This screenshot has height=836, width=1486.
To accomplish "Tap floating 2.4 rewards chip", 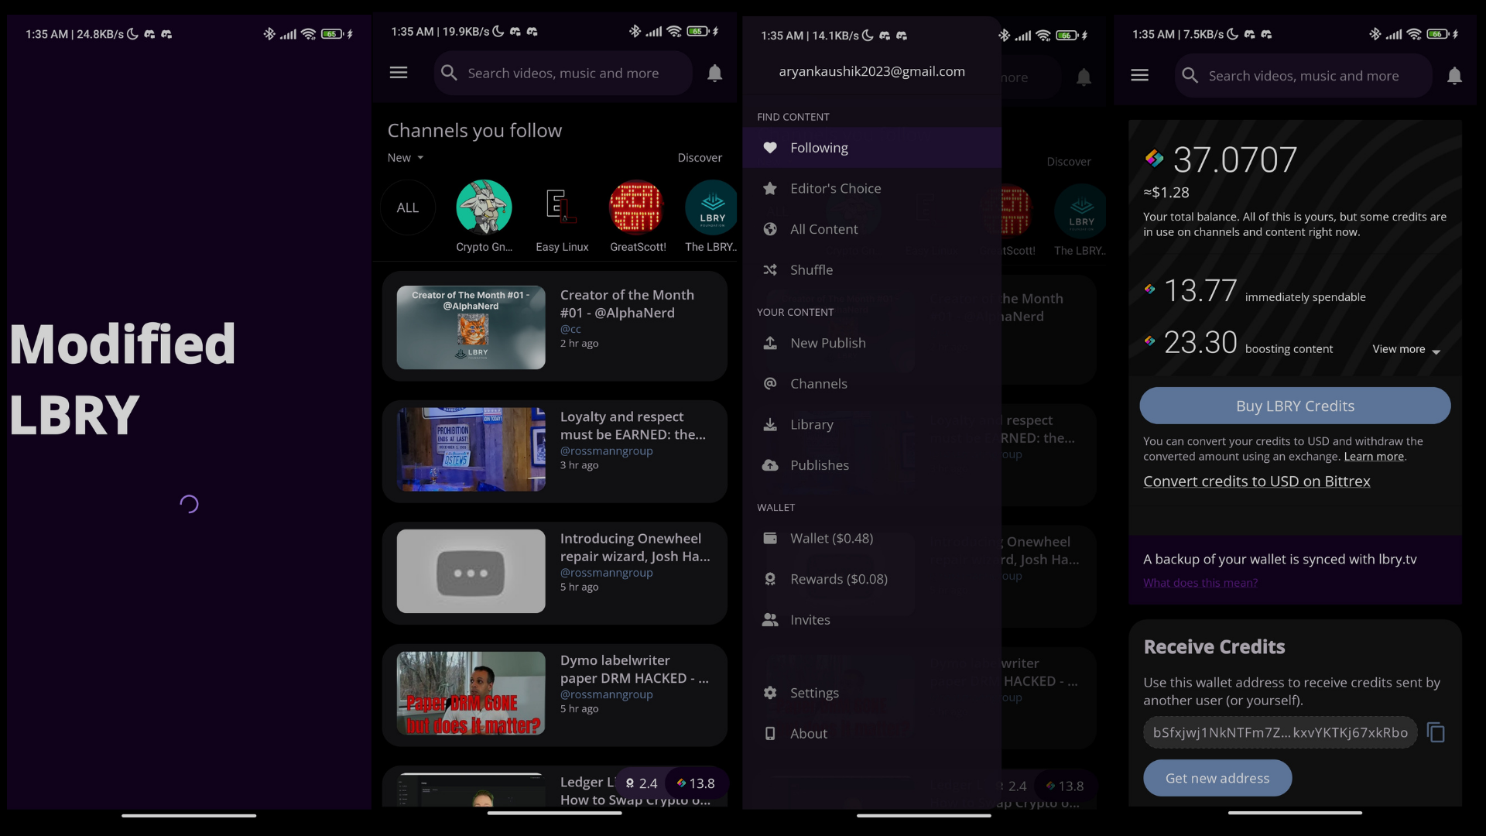I will [642, 783].
